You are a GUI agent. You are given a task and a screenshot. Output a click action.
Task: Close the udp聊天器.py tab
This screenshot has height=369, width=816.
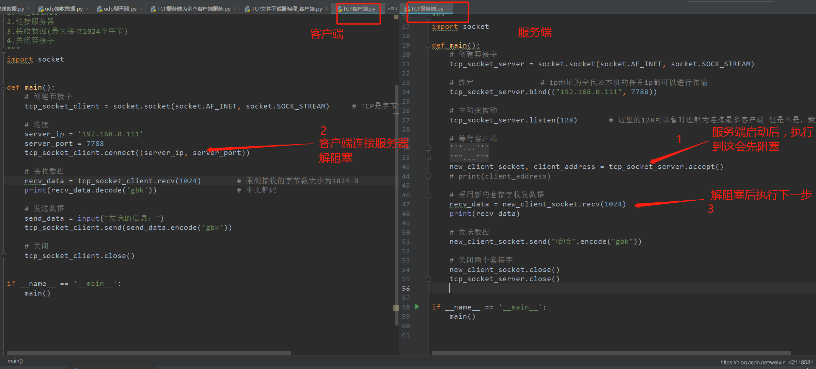tap(141, 9)
